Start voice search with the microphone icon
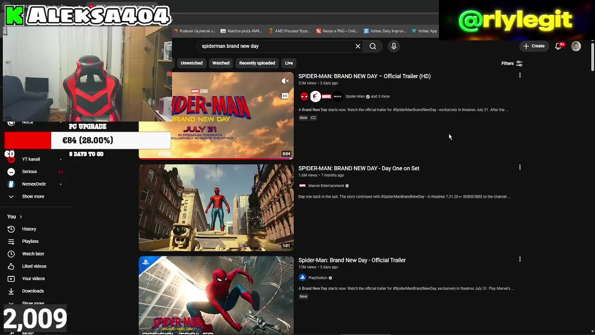The width and height of the screenshot is (595, 335). tap(394, 46)
